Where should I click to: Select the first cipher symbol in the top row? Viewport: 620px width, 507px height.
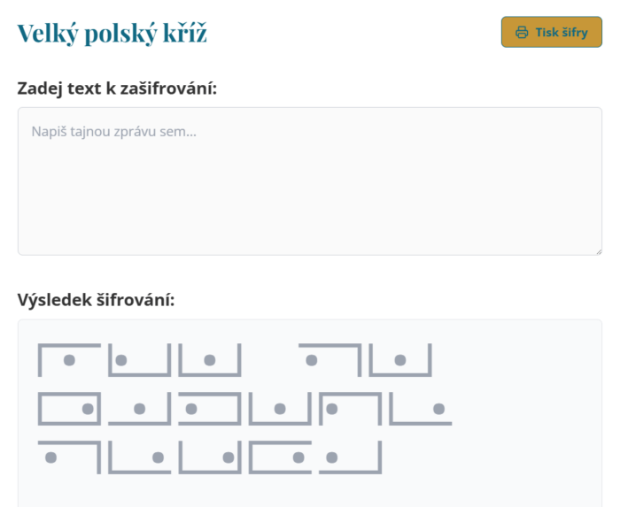point(69,360)
